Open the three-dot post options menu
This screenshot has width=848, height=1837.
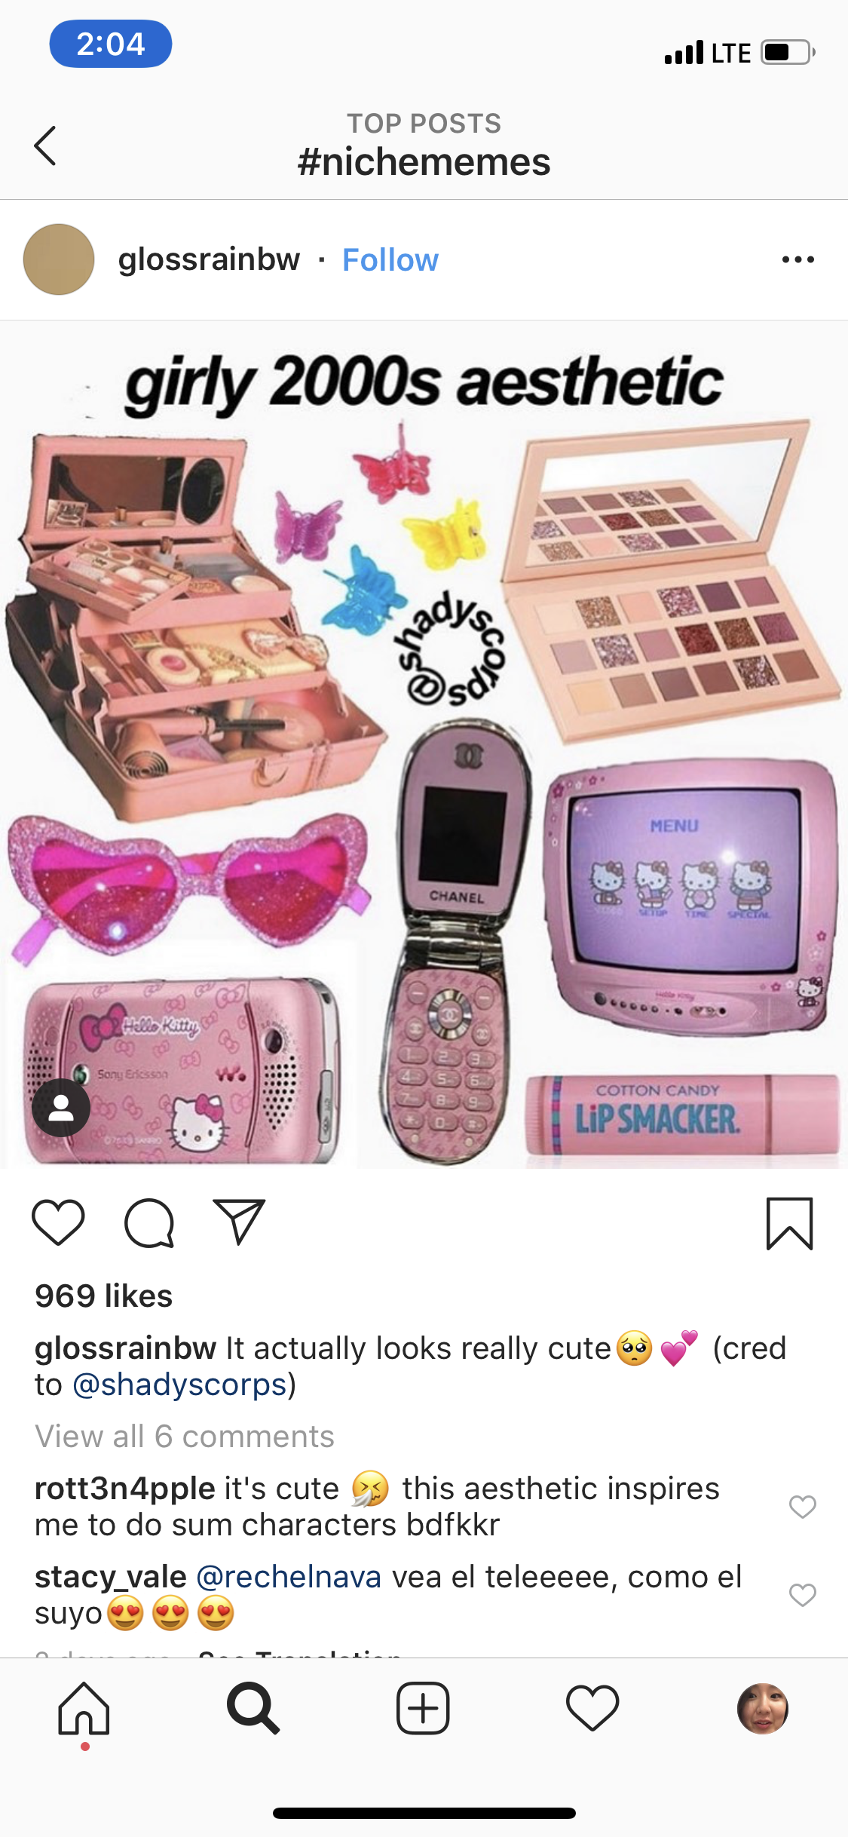797,259
